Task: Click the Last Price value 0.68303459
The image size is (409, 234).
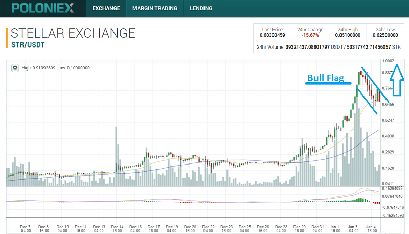Action: (272, 35)
